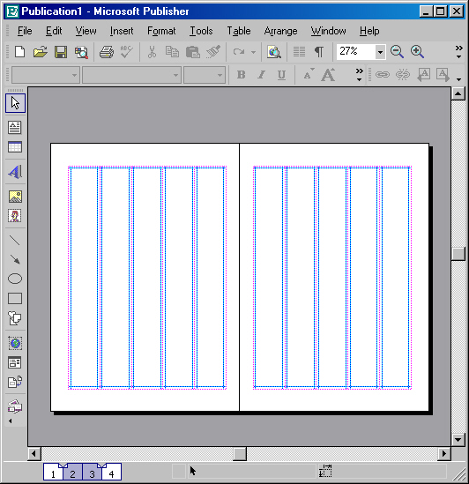
Task: Select the Hot Spot tool
Action: 15,343
